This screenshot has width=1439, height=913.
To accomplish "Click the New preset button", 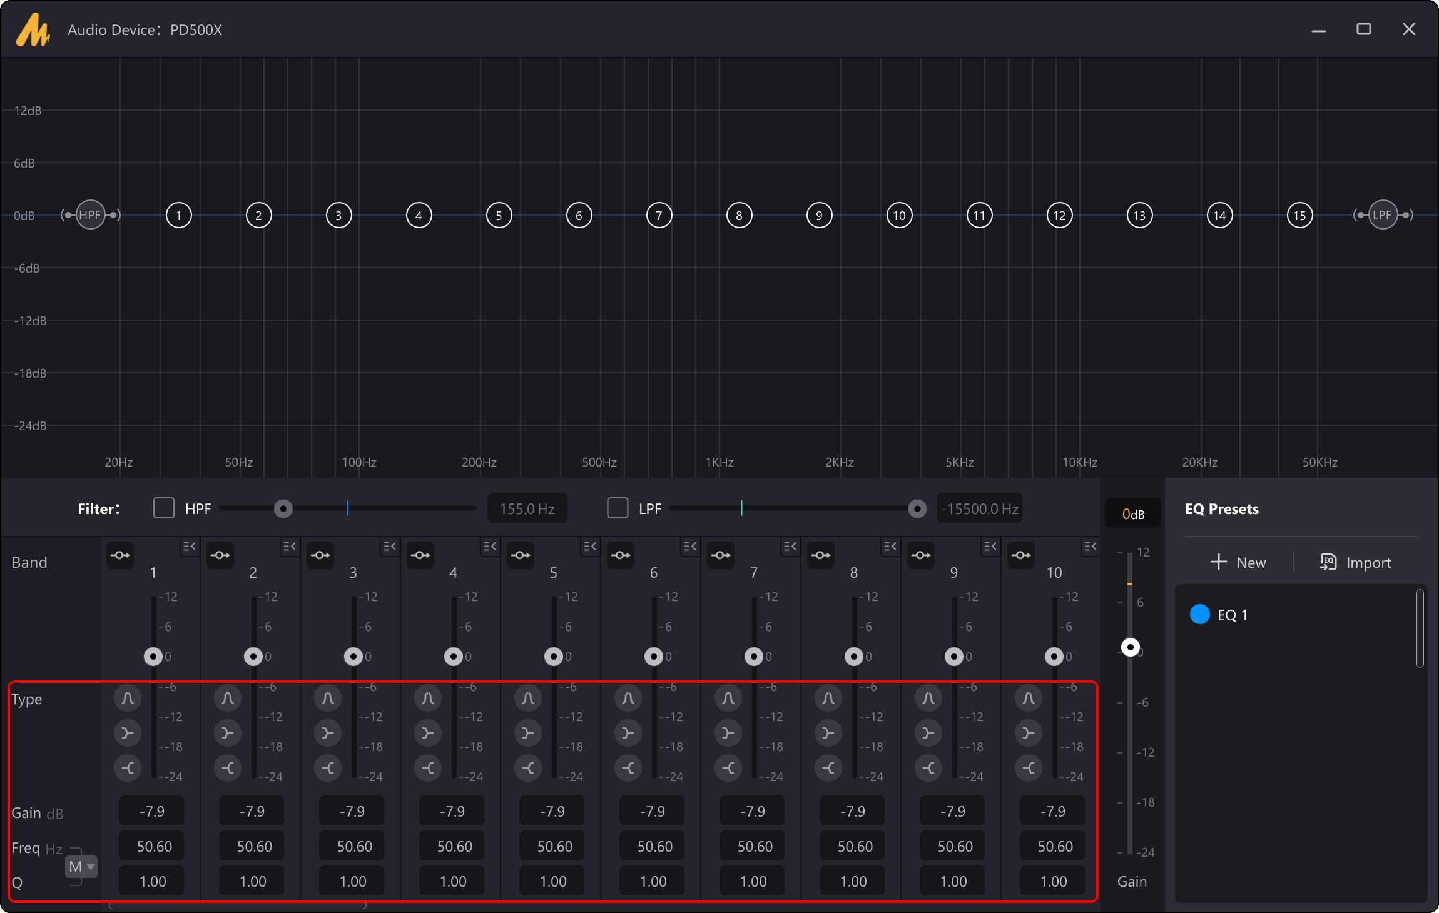I will point(1238,562).
